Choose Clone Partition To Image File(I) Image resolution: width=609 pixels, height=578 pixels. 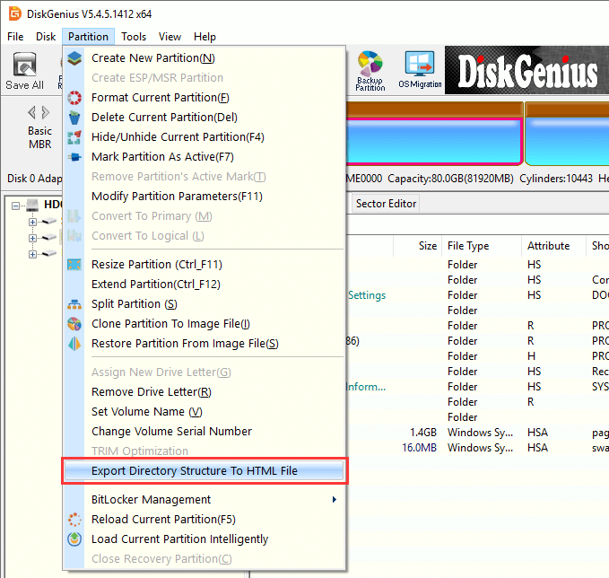point(204,324)
